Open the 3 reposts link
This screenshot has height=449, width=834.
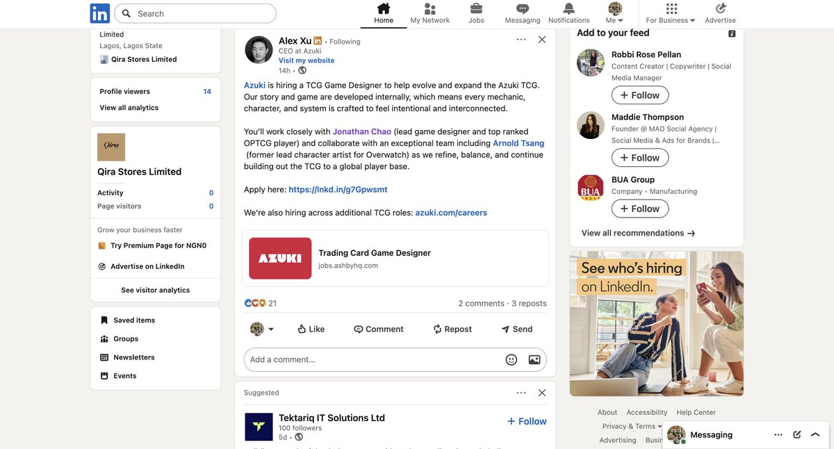point(529,303)
